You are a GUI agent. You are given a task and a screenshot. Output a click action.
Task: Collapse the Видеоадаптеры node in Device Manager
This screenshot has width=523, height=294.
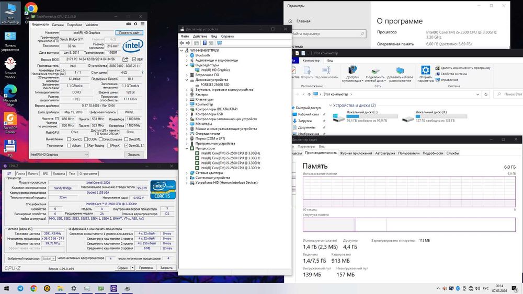187,65
